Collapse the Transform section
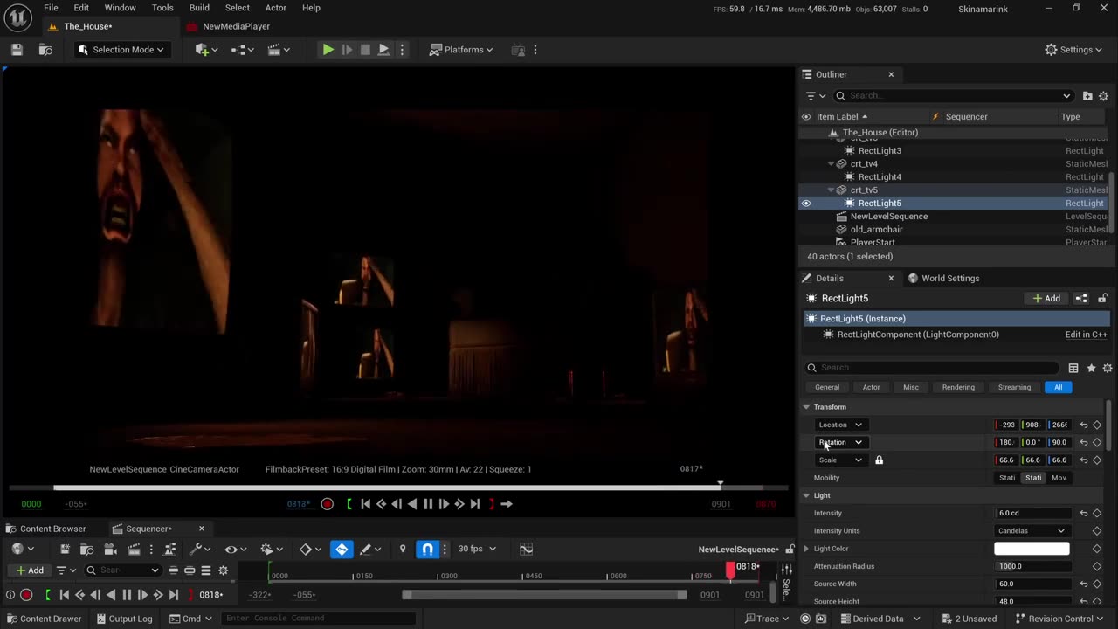 [806, 407]
